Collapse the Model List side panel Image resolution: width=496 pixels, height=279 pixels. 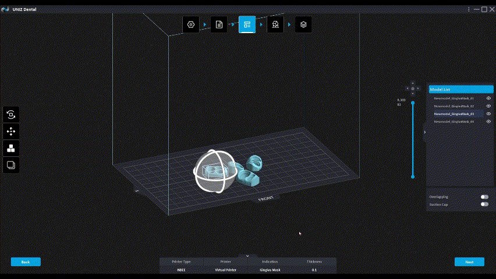click(x=424, y=133)
